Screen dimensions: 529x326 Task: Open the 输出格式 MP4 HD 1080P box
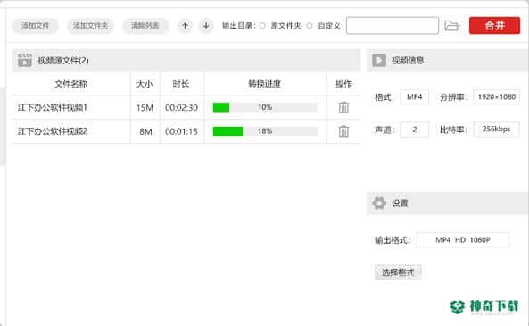[462, 240]
